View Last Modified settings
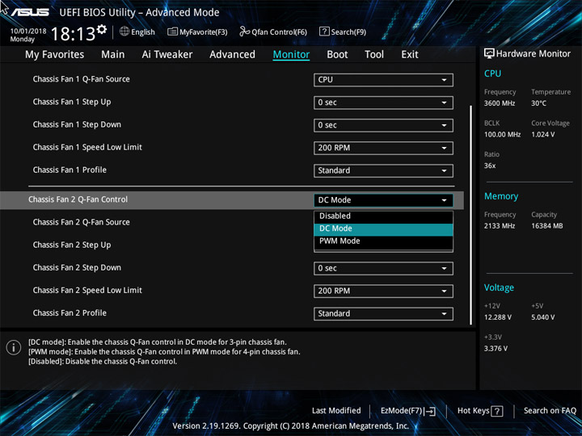Viewport: 582px width, 436px height. 336,410
